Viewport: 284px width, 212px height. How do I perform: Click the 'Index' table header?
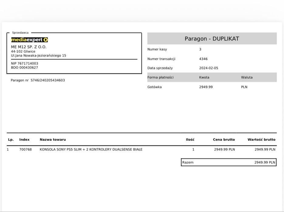[24, 140]
